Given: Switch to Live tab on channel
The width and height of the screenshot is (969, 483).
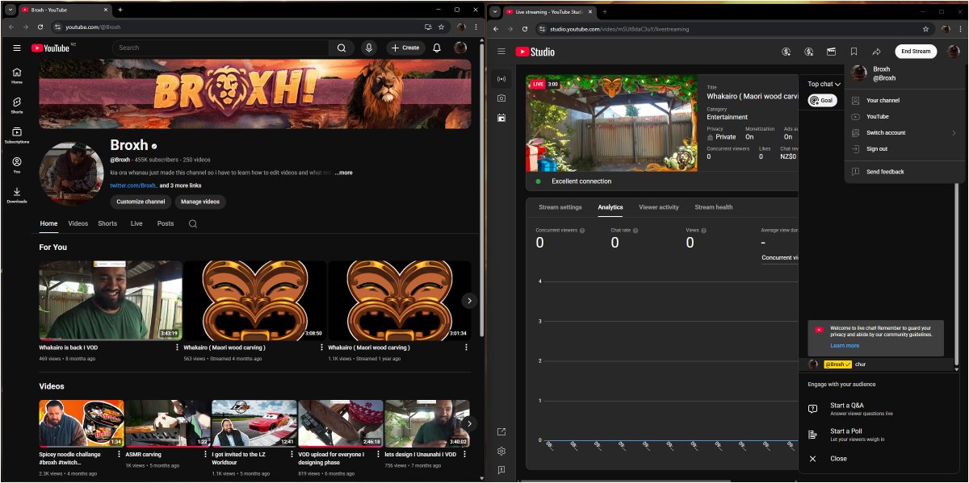Looking at the screenshot, I should pos(136,223).
